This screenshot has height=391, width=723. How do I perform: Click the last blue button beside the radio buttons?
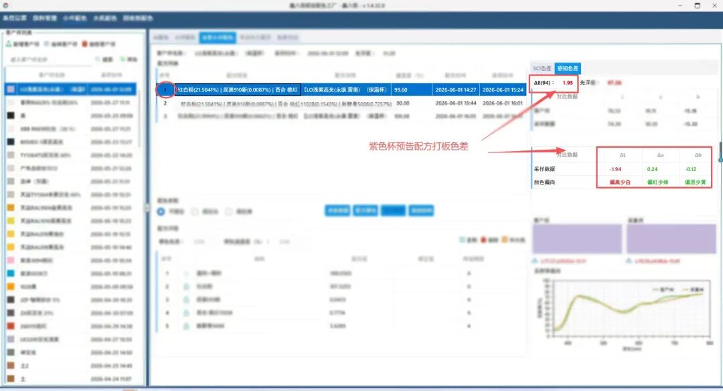point(421,211)
